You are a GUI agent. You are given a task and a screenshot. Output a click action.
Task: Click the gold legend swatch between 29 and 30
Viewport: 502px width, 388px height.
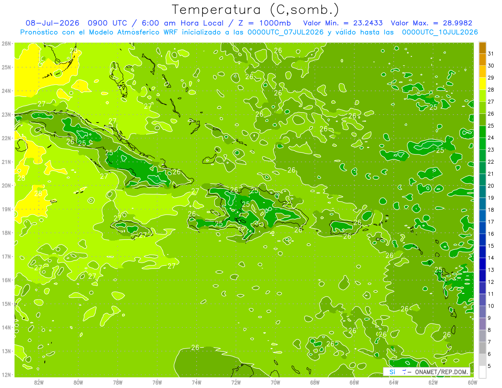click(x=482, y=72)
